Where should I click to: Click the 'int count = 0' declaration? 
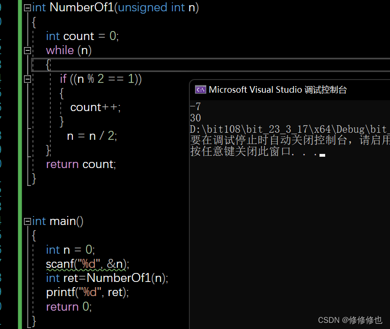click(82, 36)
